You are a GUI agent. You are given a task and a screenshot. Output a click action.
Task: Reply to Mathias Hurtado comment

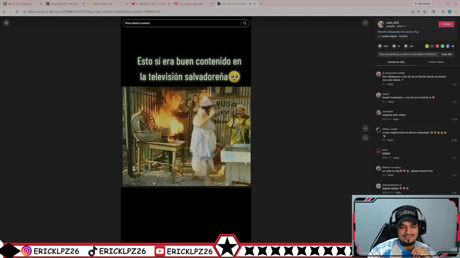tap(390, 175)
